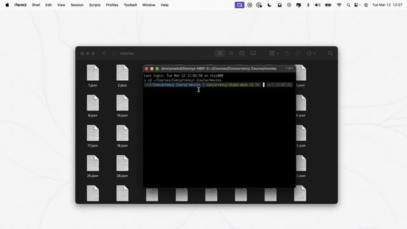Switch Finder to icon view
The width and height of the screenshot is (407, 229).
[x=220, y=53]
